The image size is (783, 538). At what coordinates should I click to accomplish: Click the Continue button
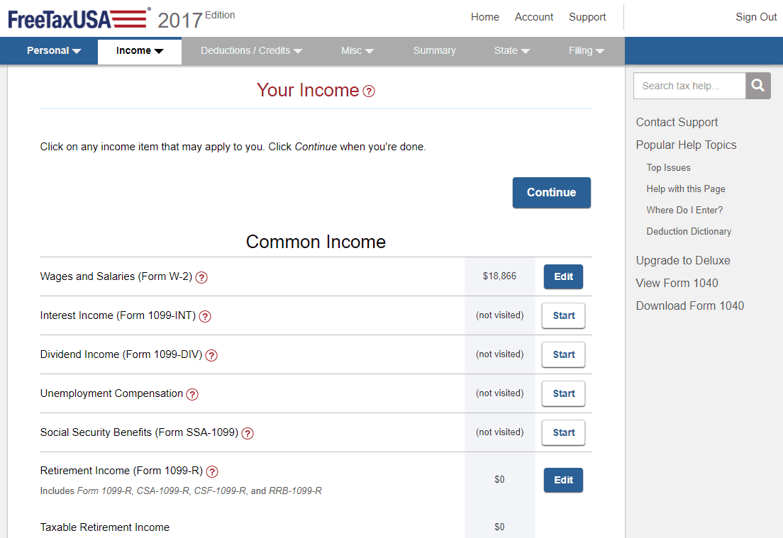pos(551,192)
